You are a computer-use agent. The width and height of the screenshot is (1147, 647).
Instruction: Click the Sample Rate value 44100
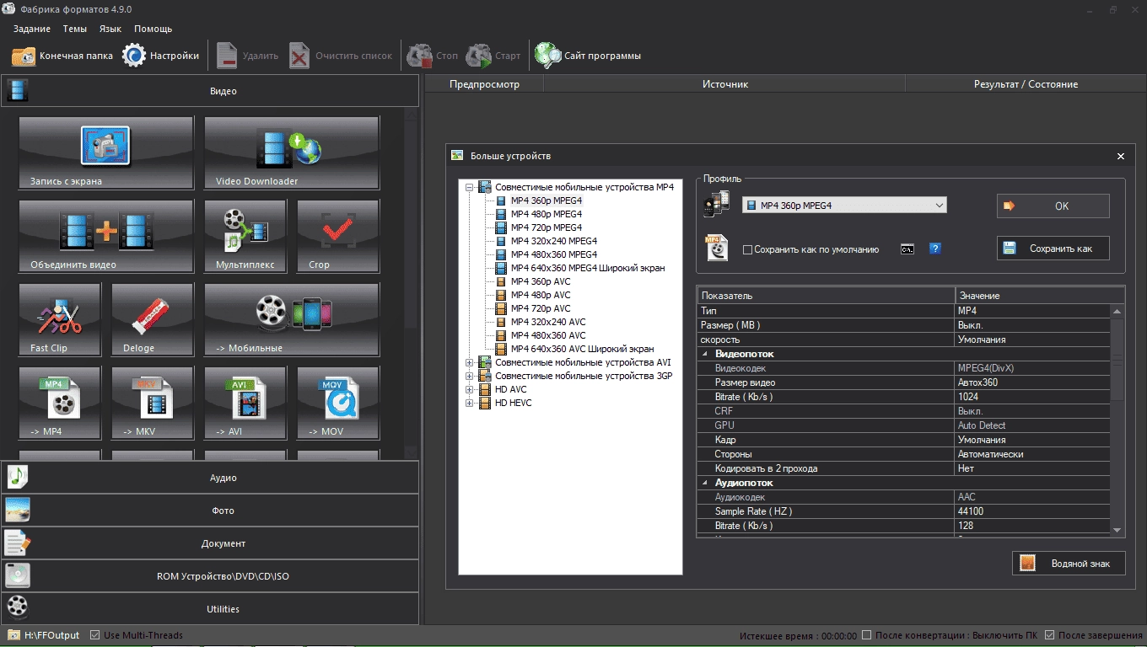tap(1033, 511)
